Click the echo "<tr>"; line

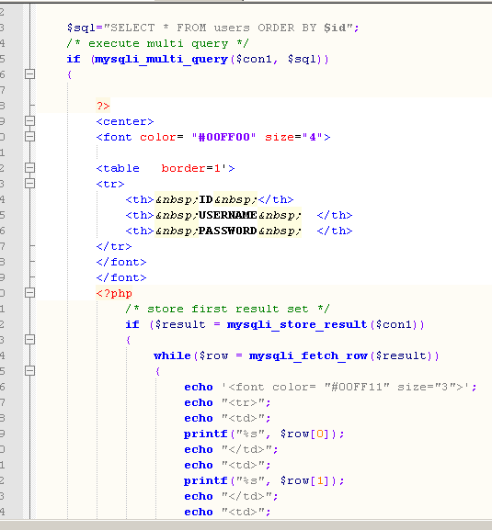coord(227,402)
